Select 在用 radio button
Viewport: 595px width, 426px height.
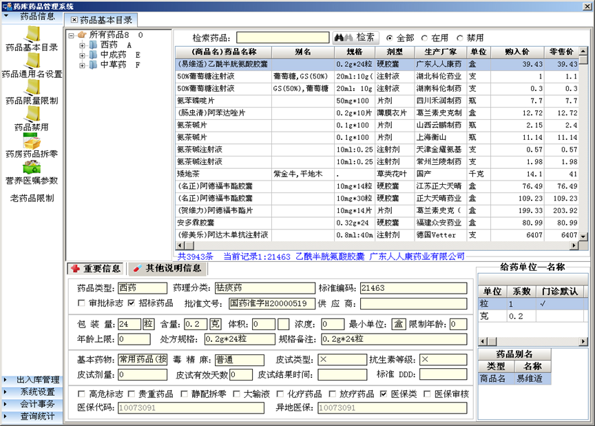click(x=424, y=38)
